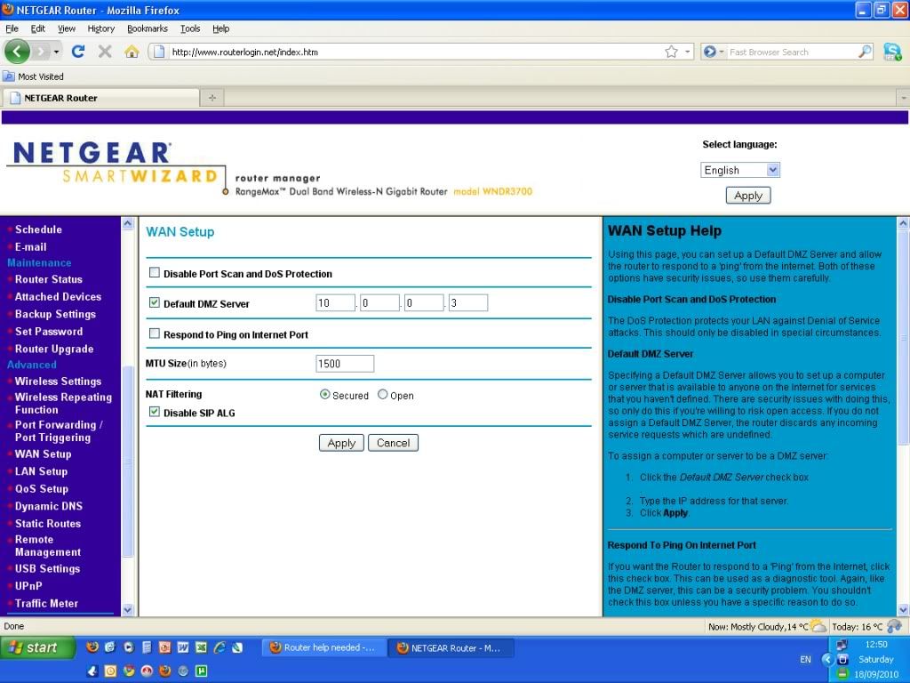910x683 pixels.
Task: Click the sidebar menu scroll up arrow
Action: pos(128,223)
